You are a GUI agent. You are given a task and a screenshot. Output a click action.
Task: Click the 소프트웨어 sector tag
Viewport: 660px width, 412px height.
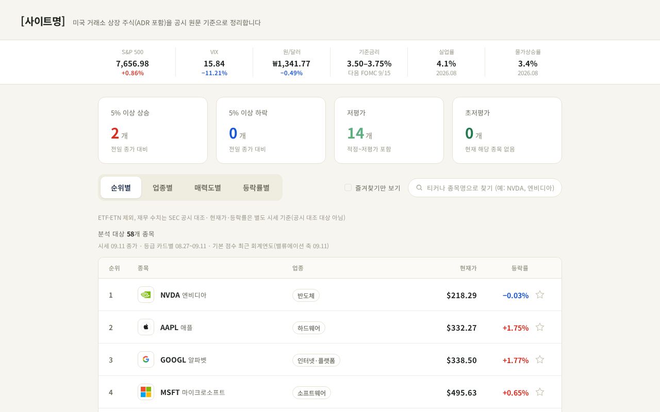pos(311,392)
